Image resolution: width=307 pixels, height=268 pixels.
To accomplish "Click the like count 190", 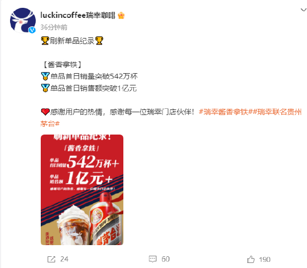I will pyautogui.click(x=265, y=260).
